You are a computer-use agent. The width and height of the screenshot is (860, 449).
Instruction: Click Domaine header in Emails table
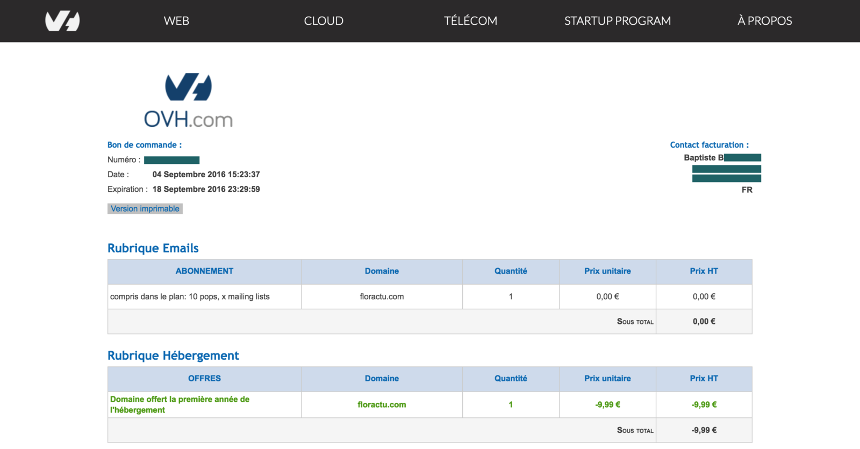point(382,271)
